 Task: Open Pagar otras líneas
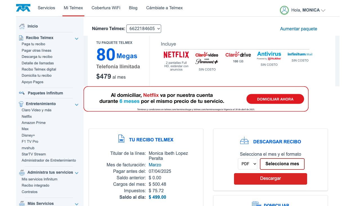[x=37, y=50]
